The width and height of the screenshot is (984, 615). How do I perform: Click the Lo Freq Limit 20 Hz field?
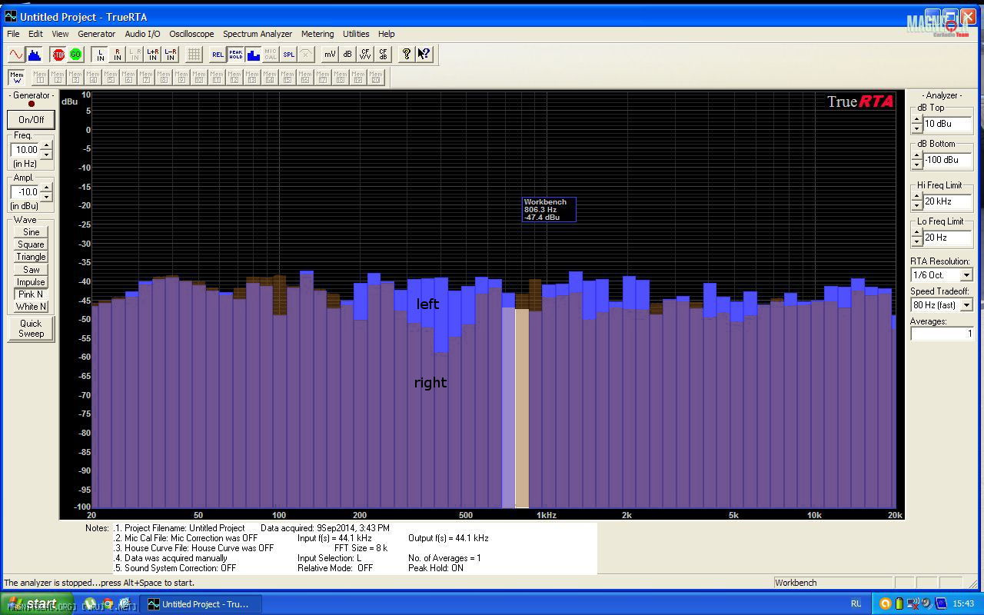pos(948,238)
